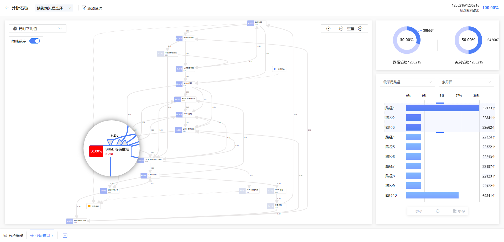
Task: Click the funnel filter icon 添加筛选
Action: pyautogui.click(x=84, y=8)
